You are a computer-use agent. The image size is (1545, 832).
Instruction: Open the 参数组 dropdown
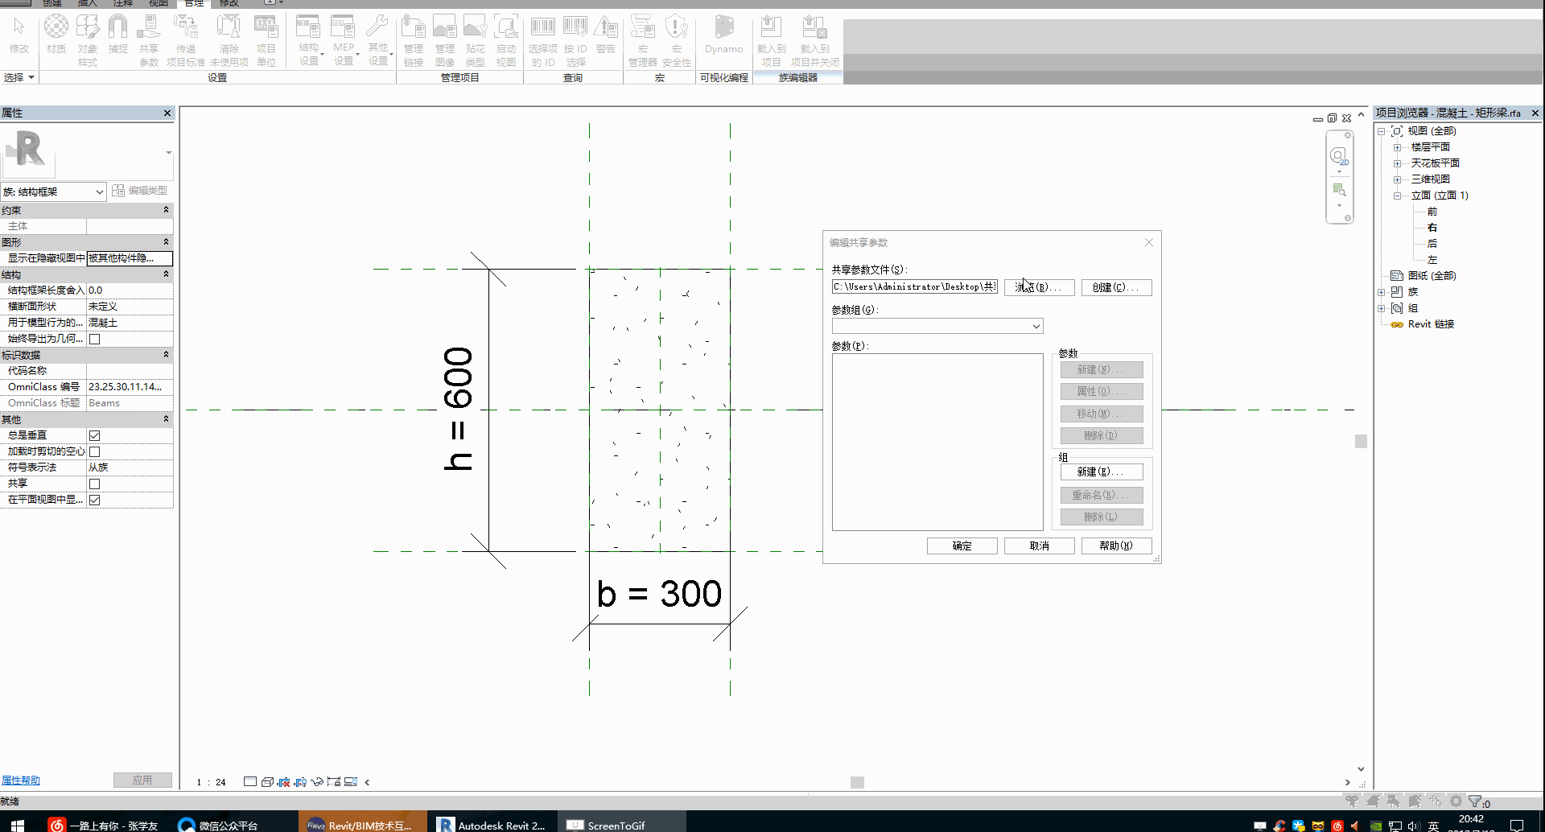[x=937, y=326]
